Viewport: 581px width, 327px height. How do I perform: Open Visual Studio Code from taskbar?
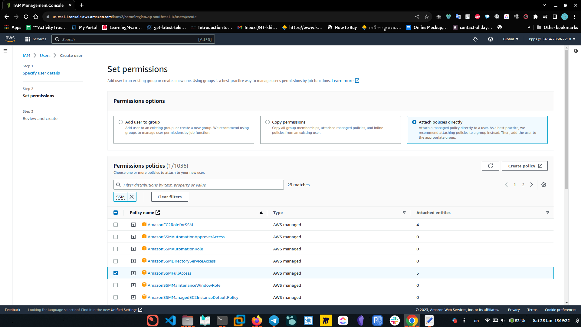[x=170, y=320]
